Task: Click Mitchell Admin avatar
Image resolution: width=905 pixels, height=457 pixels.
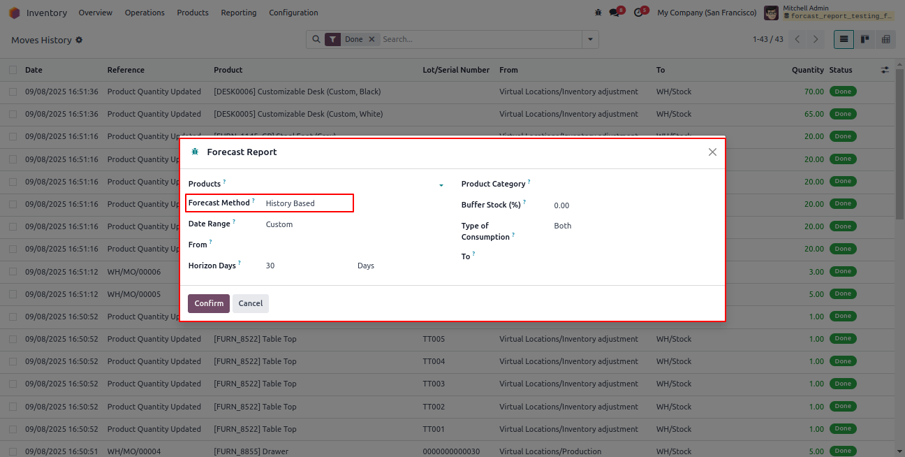Action: [771, 13]
